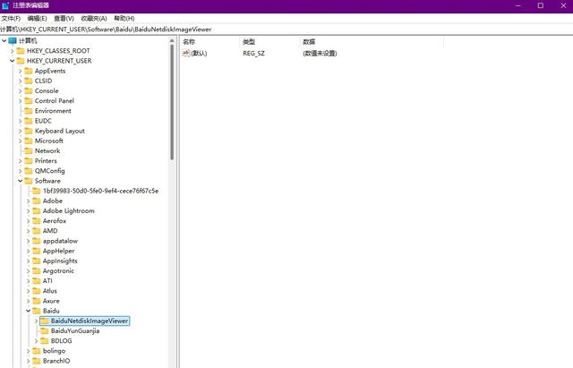The height and width of the screenshot is (368, 573).
Task: Click the REG_SZ type cell
Action: click(253, 54)
